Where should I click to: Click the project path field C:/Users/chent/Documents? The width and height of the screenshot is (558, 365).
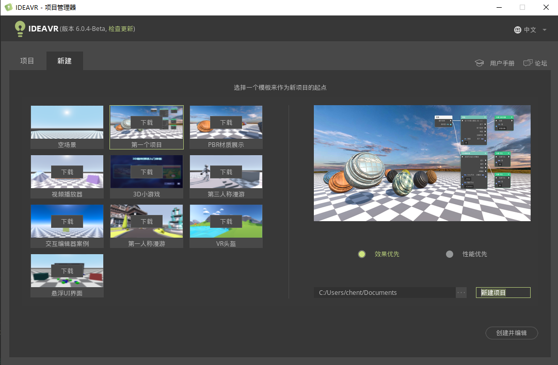(385, 292)
